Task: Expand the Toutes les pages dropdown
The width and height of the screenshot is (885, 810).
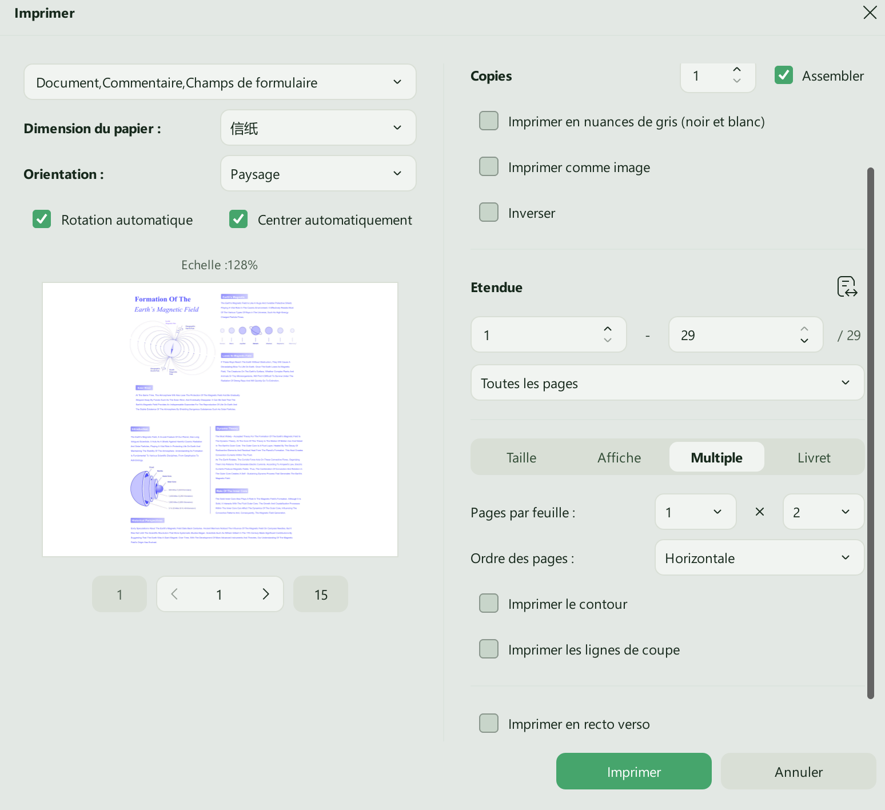Action: (667, 382)
